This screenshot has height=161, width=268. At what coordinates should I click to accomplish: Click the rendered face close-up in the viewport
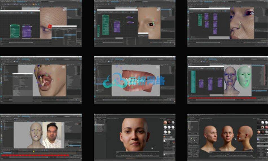(x=135, y=135)
